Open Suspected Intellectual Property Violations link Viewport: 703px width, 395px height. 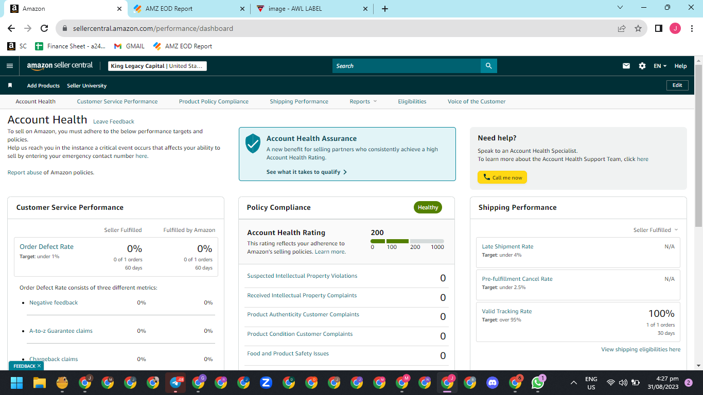coord(302,276)
